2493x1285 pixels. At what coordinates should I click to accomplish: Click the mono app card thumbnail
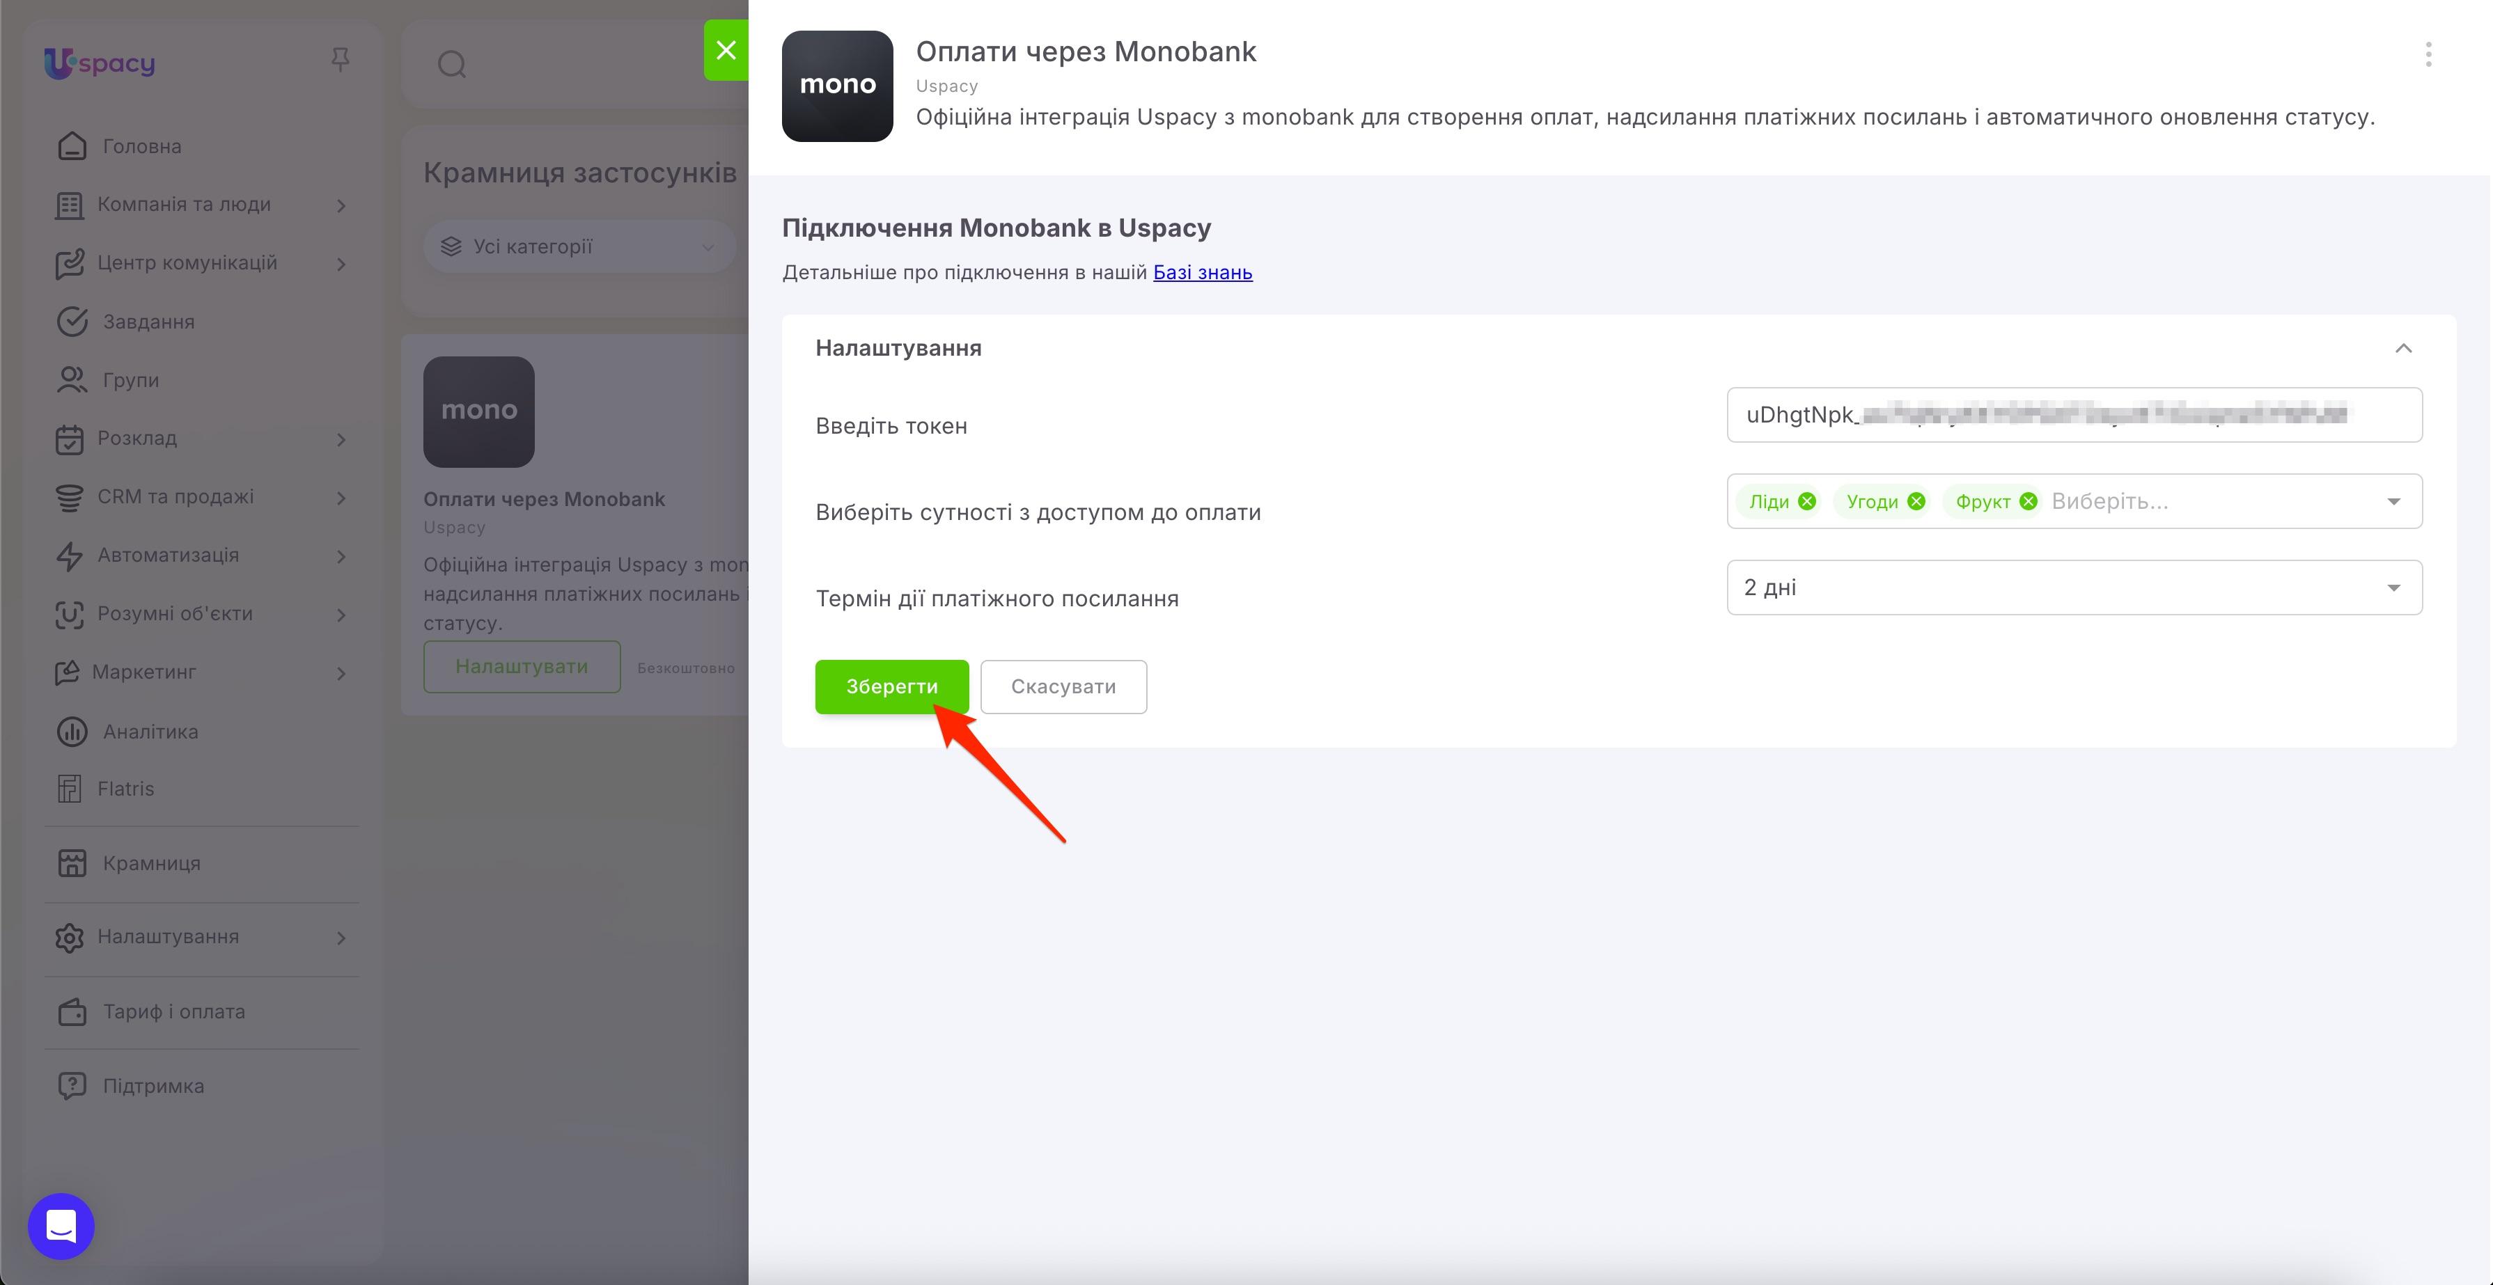(479, 412)
